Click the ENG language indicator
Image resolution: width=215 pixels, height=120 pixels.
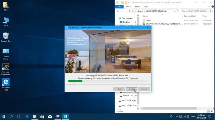pos(192,117)
